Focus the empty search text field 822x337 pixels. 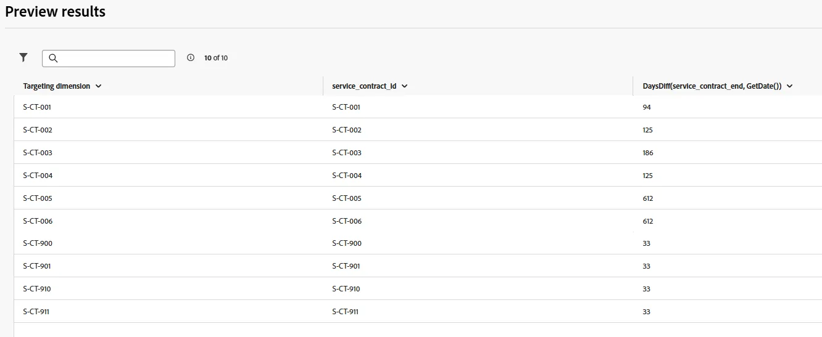coord(109,59)
